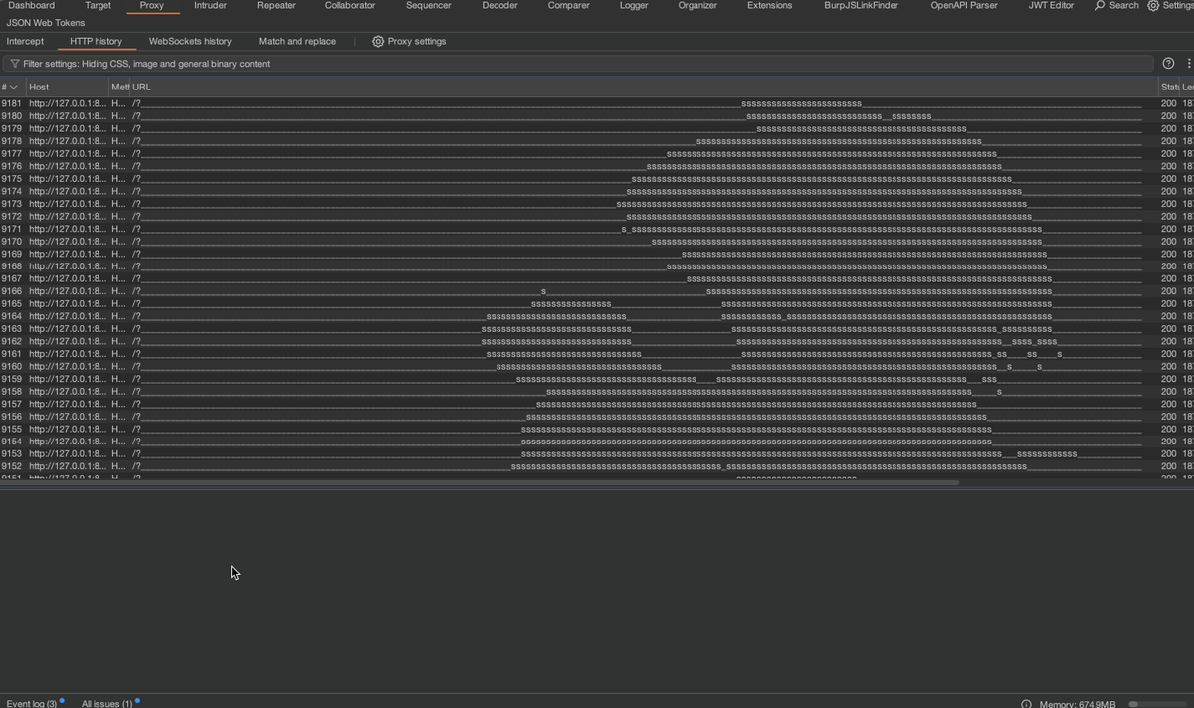Switch to the Logger tab

click(634, 6)
